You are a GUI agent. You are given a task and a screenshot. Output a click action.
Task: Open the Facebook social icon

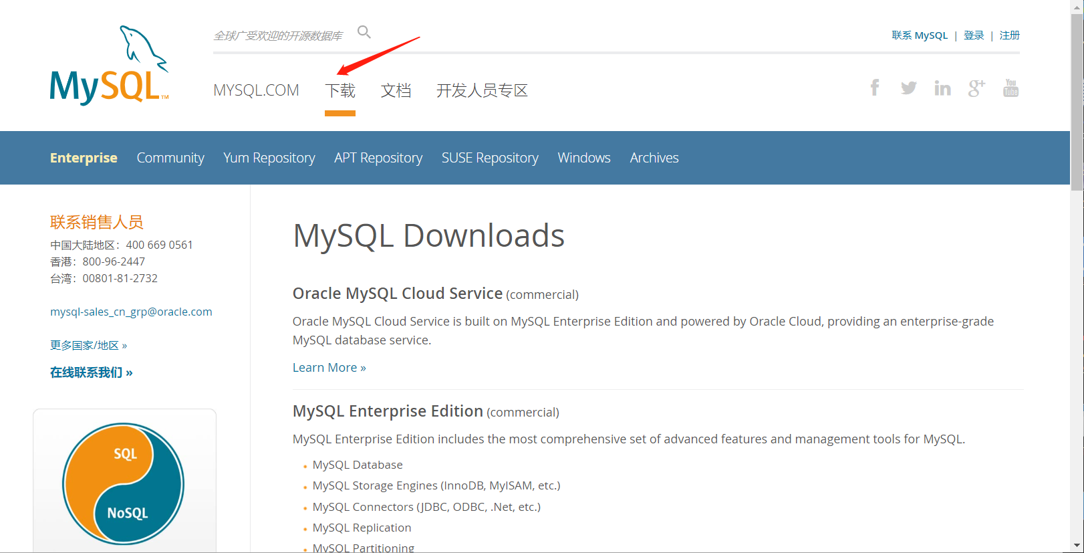click(x=875, y=88)
